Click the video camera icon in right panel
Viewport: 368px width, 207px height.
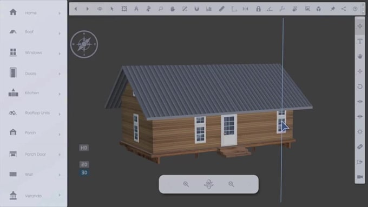pos(360,177)
